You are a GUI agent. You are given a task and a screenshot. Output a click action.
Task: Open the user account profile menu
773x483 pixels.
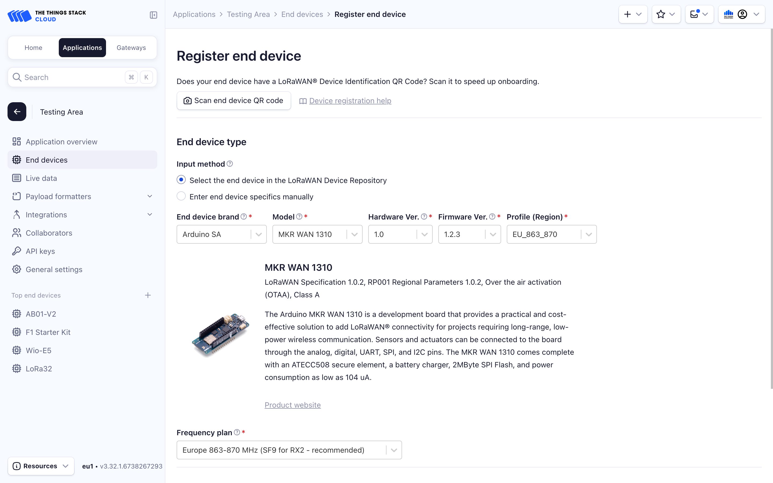point(741,14)
